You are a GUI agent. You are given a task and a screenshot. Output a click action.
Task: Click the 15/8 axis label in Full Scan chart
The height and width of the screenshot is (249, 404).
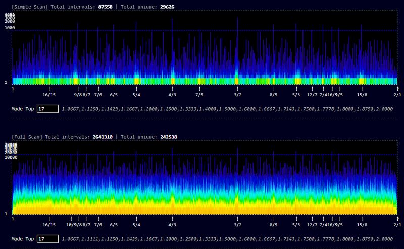click(x=362, y=225)
